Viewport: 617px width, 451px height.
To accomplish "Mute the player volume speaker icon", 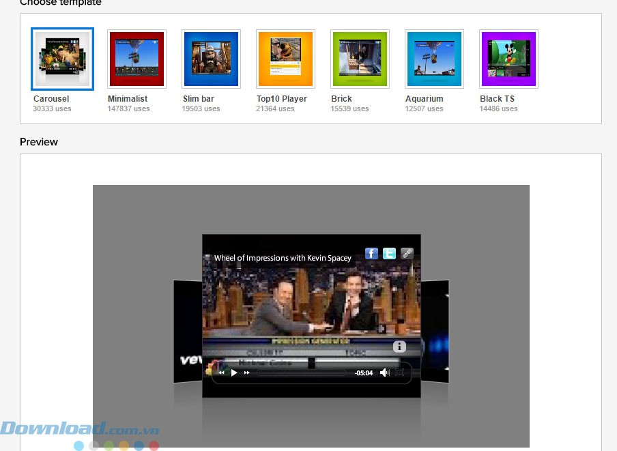I will [x=384, y=373].
